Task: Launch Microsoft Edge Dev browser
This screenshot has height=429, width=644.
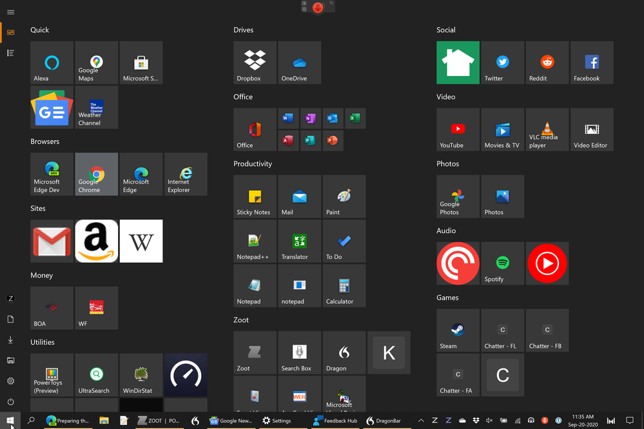Action: click(x=52, y=174)
